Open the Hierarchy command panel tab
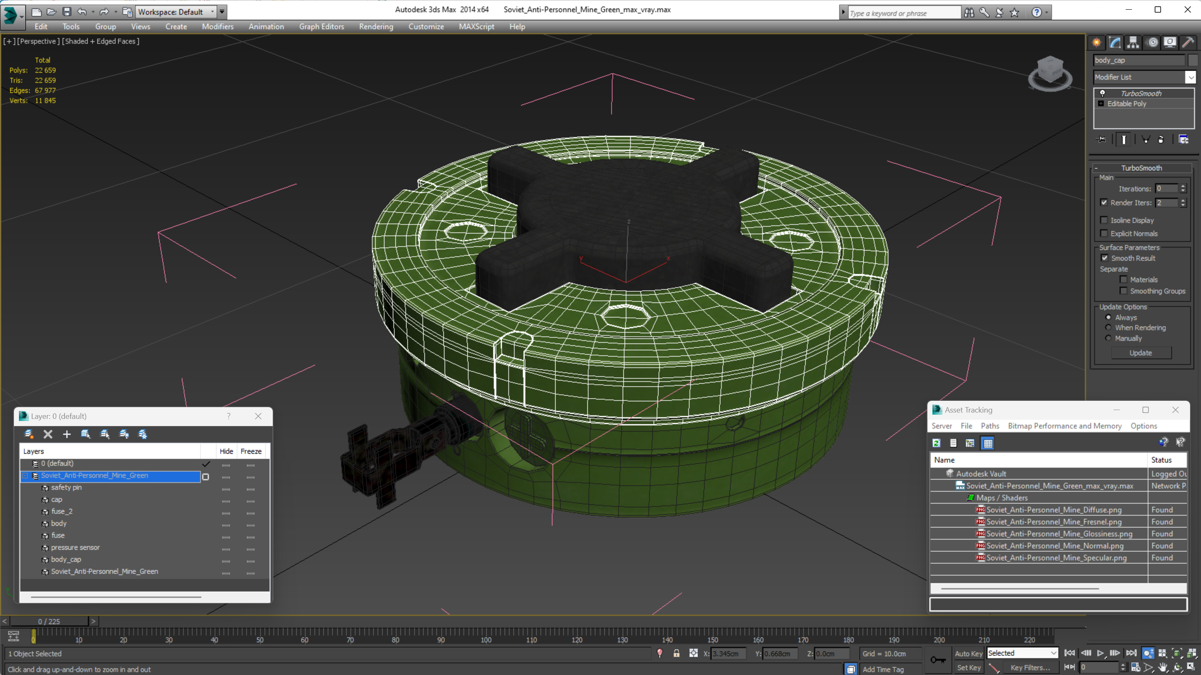Screen dimensions: 1201x675 (x=1133, y=42)
